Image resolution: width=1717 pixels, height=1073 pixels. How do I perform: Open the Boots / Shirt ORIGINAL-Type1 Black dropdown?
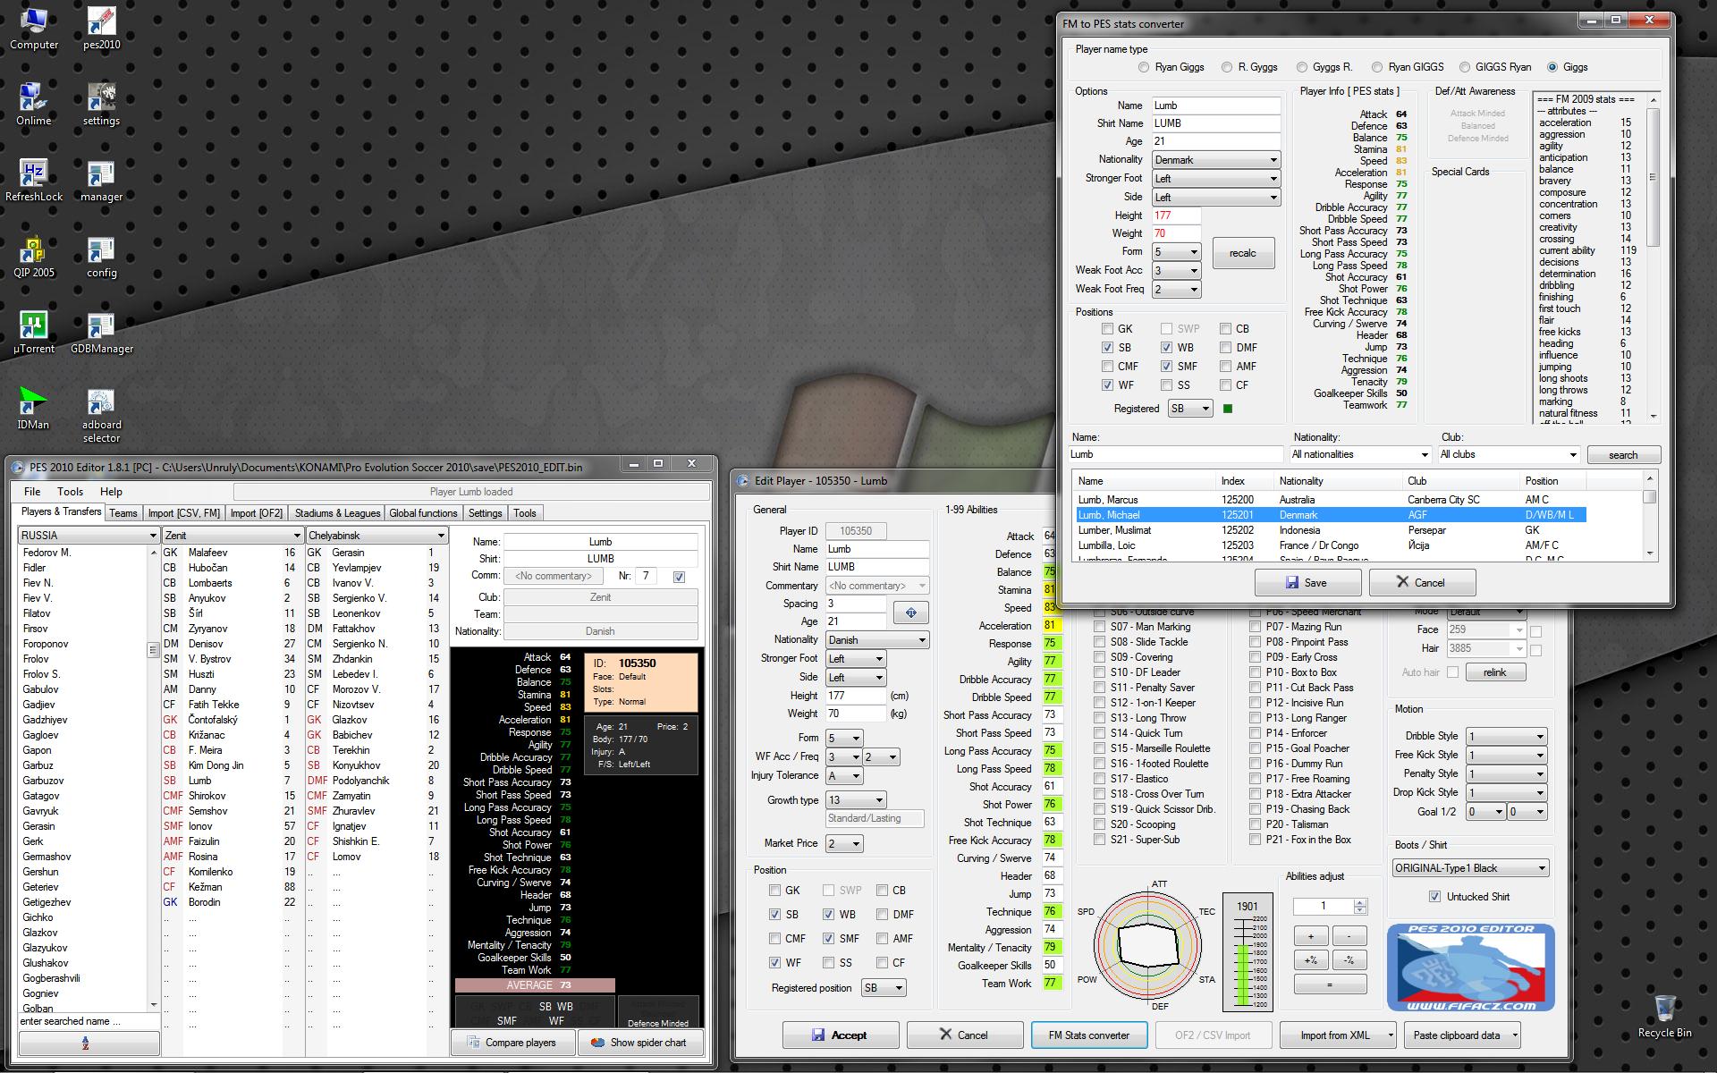pyautogui.click(x=1470, y=868)
